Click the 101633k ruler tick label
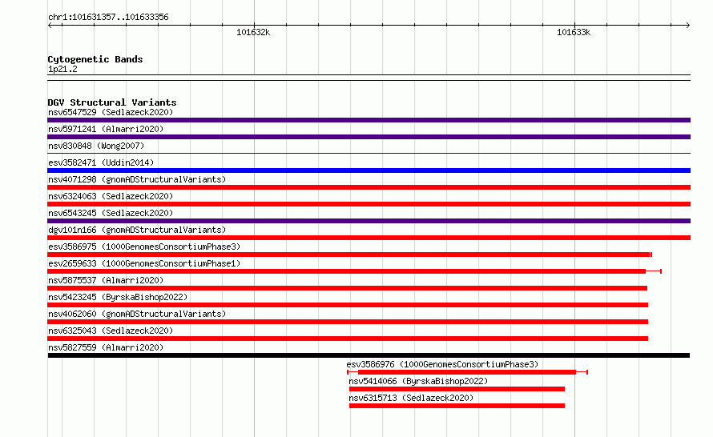The height and width of the screenshot is (437, 713). click(574, 32)
